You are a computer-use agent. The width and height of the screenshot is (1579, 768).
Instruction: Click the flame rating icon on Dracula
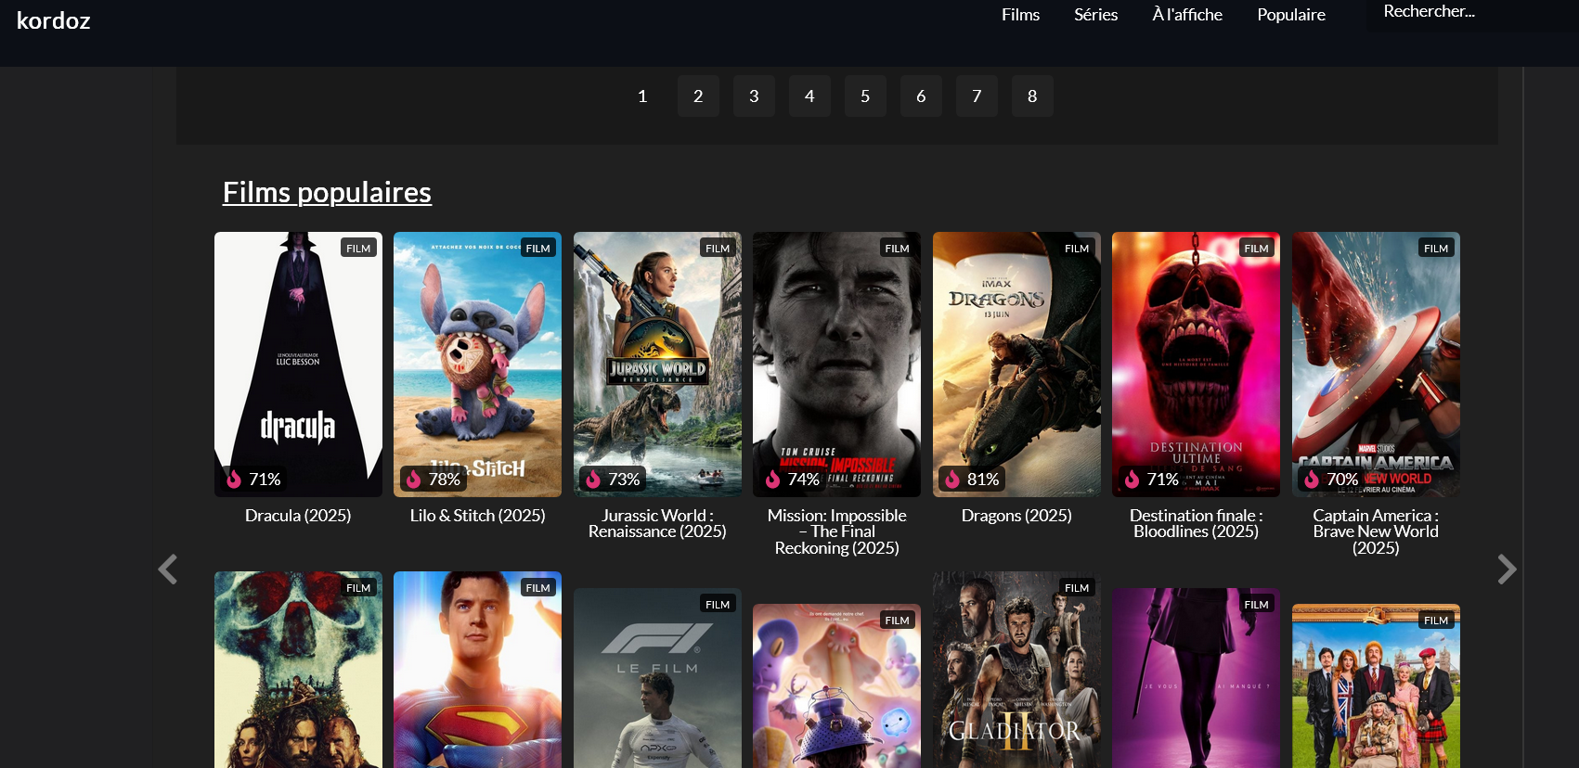click(x=234, y=479)
